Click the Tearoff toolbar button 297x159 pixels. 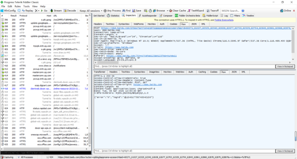(x=213, y=11)
